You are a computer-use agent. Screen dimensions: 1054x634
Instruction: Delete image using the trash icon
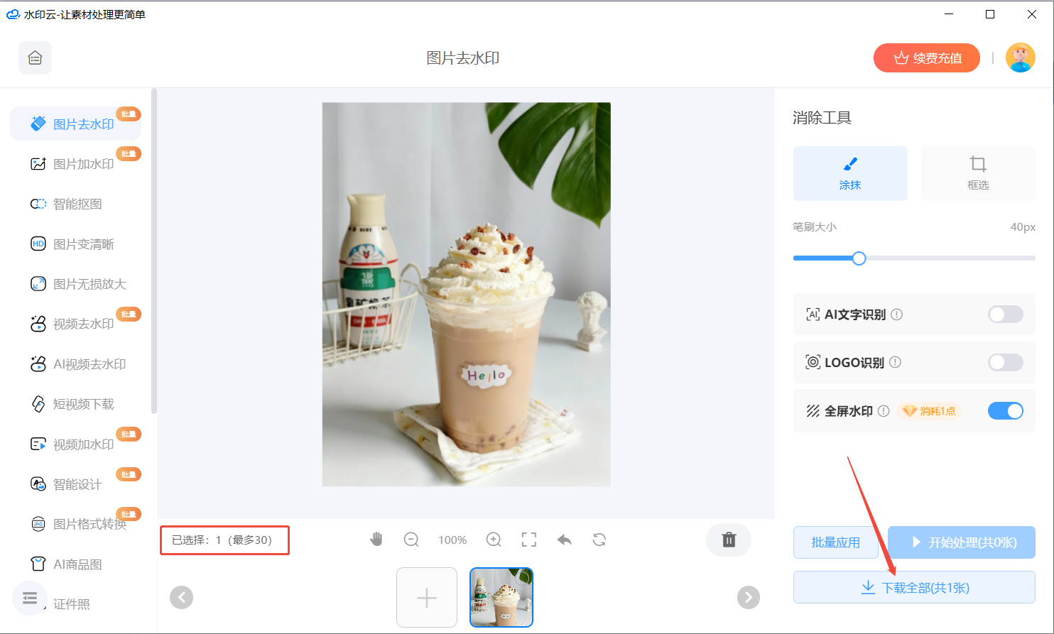(x=729, y=540)
